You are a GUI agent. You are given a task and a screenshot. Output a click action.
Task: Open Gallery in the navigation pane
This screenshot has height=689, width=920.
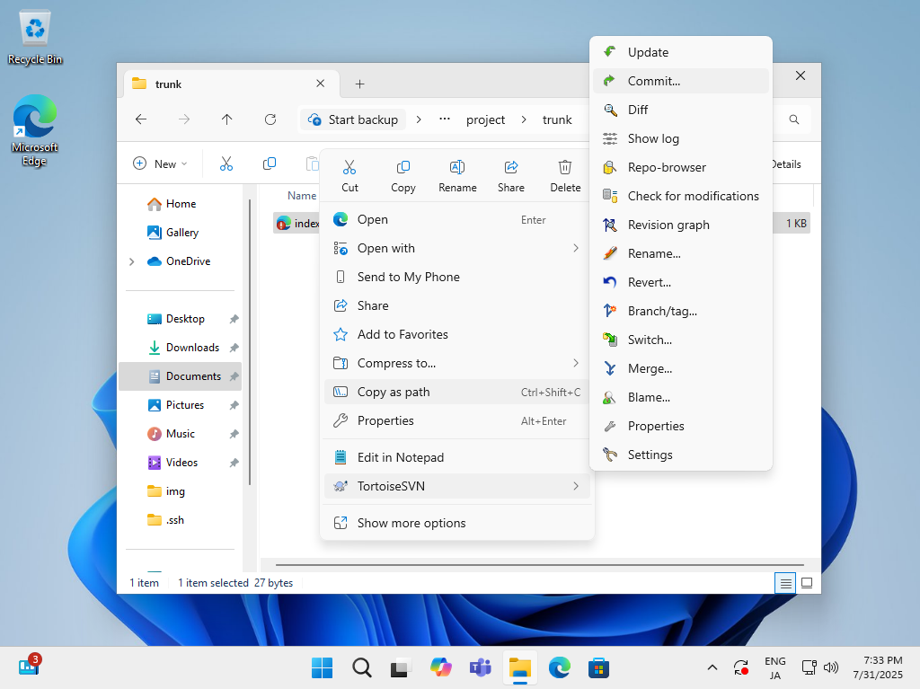(x=181, y=233)
